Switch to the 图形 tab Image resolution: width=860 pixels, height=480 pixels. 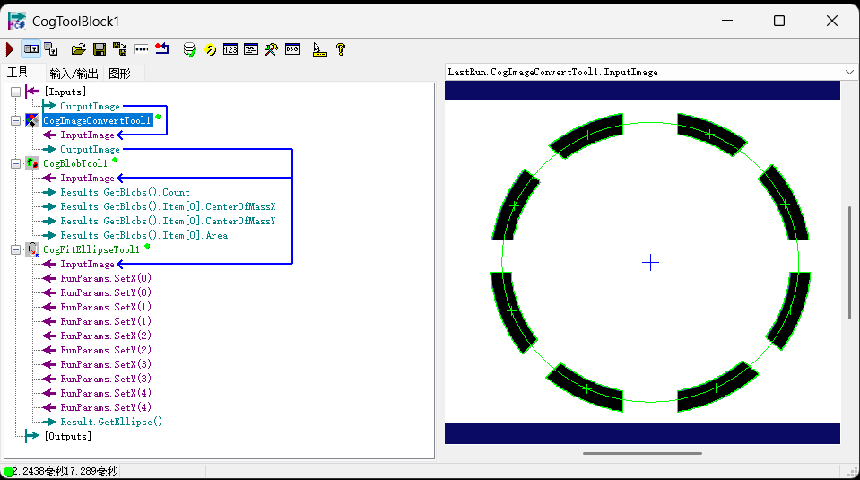119,73
